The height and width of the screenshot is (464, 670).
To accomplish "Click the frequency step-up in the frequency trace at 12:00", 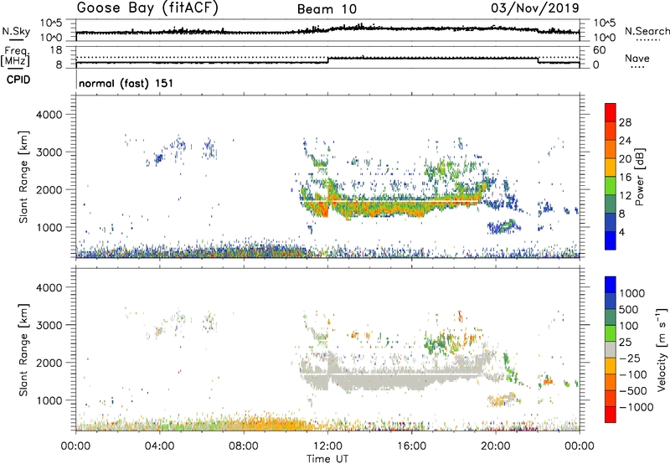I will (x=327, y=60).
